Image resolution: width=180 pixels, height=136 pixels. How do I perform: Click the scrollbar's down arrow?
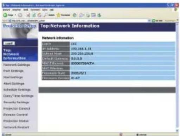[x=177, y=130]
